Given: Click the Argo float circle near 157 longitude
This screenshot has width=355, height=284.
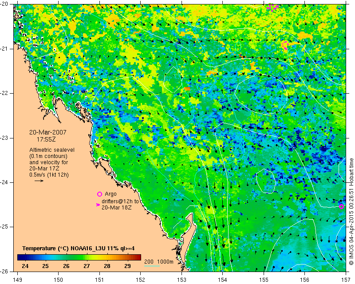Looking at the screenshot, I should coord(341,206).
